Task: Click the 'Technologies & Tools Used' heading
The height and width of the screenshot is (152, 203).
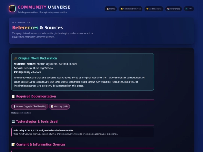Action: tap(37, 122)
